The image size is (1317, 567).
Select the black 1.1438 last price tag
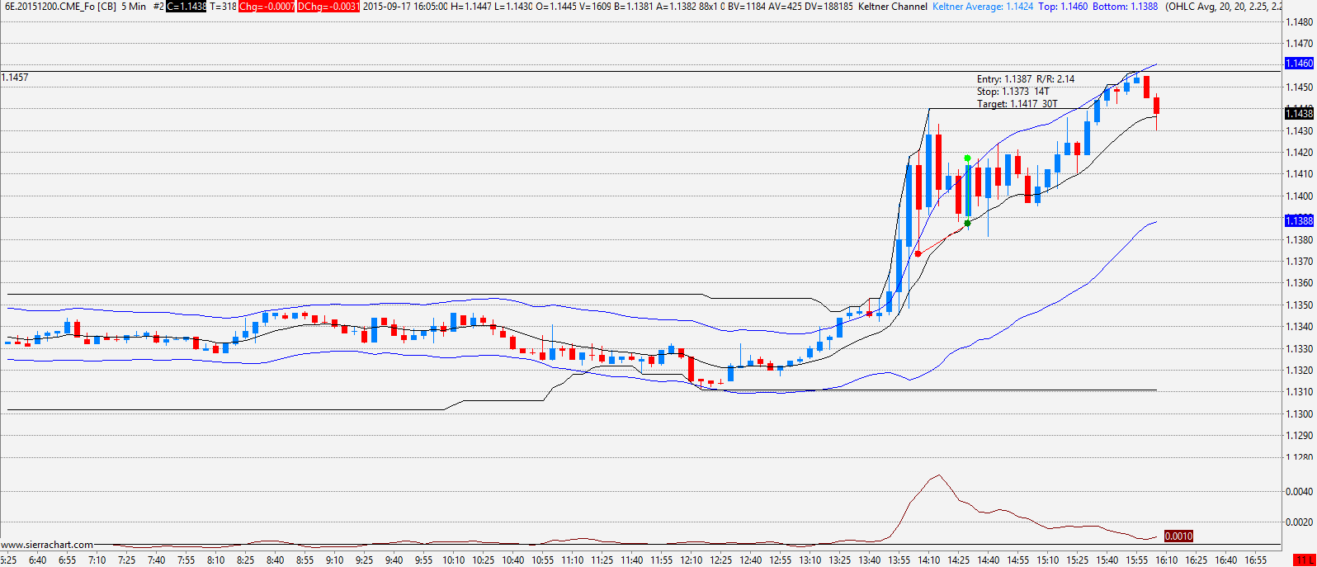pos(1299,113)
